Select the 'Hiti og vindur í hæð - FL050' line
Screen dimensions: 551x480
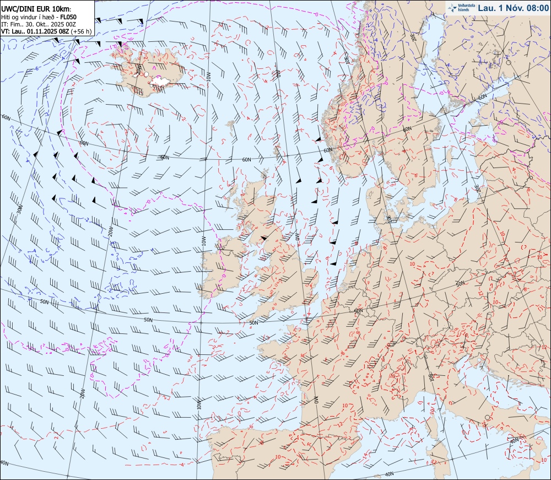point(39,17)
